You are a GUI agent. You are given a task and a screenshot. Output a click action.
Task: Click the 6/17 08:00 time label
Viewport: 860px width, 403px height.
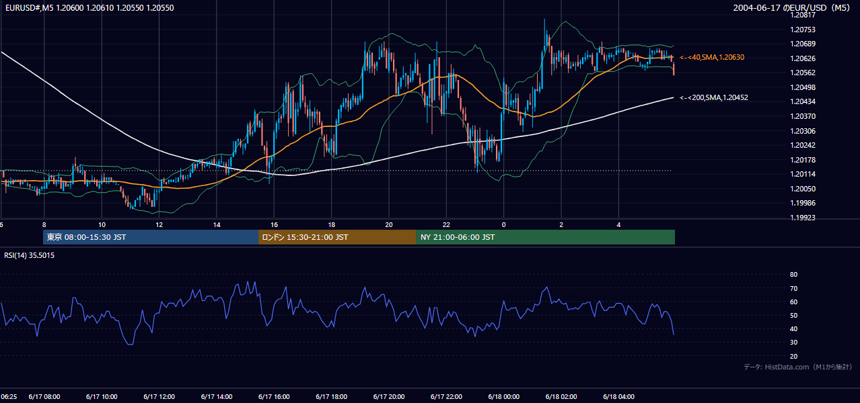44,396
